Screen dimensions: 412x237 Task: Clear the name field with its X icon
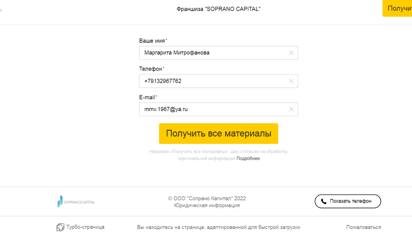(x=291, y=53)
